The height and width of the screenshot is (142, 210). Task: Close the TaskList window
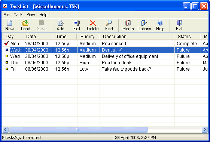(204, 6)
